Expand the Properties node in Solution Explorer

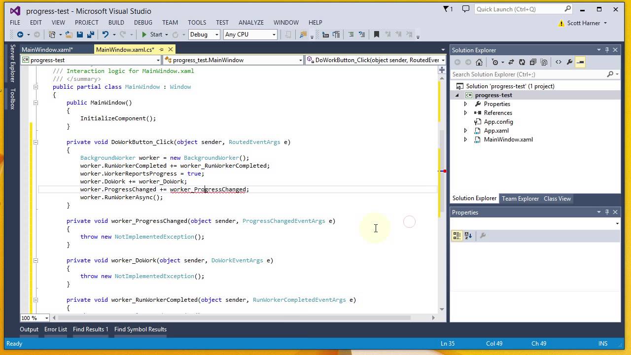click(465, 104)
